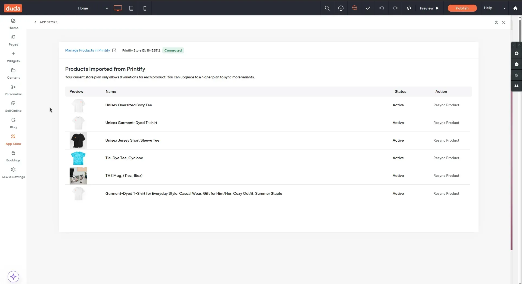The image size is (522, 284).
Task: Open the site search magnifier
Action: [x=327, y=8]
